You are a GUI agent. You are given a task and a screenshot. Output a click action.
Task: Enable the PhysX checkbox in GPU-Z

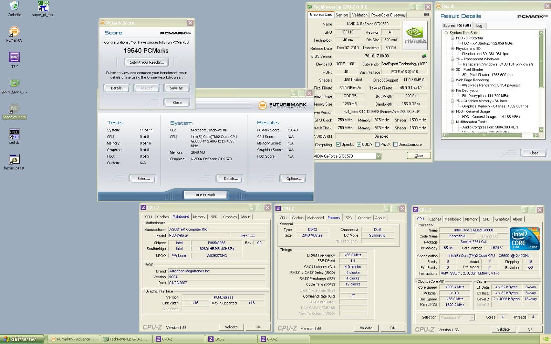click(377, 144)
